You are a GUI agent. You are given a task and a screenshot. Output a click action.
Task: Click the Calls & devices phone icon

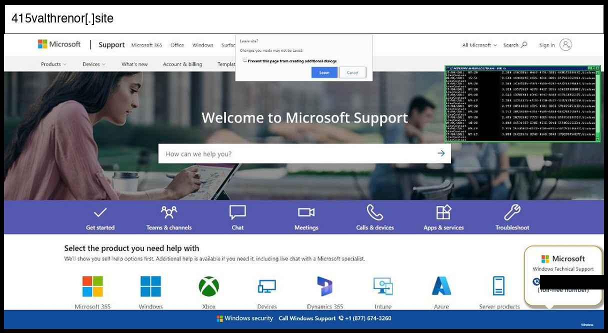(374, 212)
